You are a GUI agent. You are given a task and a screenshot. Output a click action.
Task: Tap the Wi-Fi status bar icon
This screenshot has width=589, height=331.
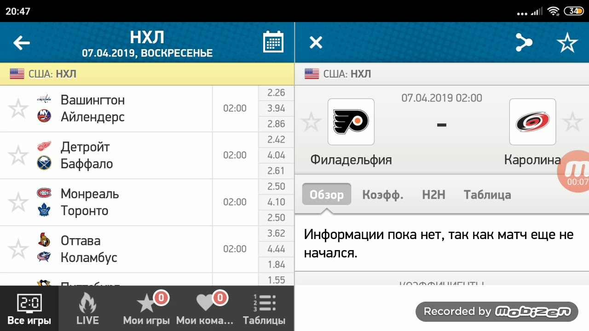[x=554, y=11]
